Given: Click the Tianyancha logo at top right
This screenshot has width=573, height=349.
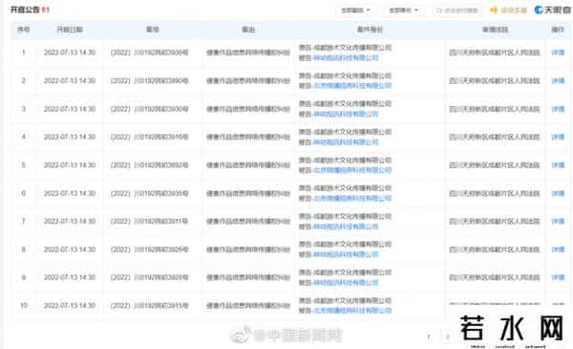Looking at the screenshot, I should coord(552,10).
